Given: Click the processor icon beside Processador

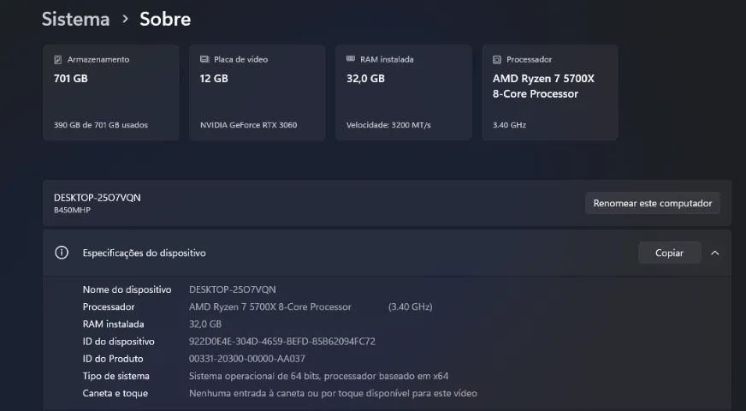Looking at the screenshot, I should pos(497,60).
